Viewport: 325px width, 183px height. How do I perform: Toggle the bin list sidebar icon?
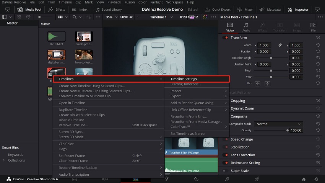4,17
